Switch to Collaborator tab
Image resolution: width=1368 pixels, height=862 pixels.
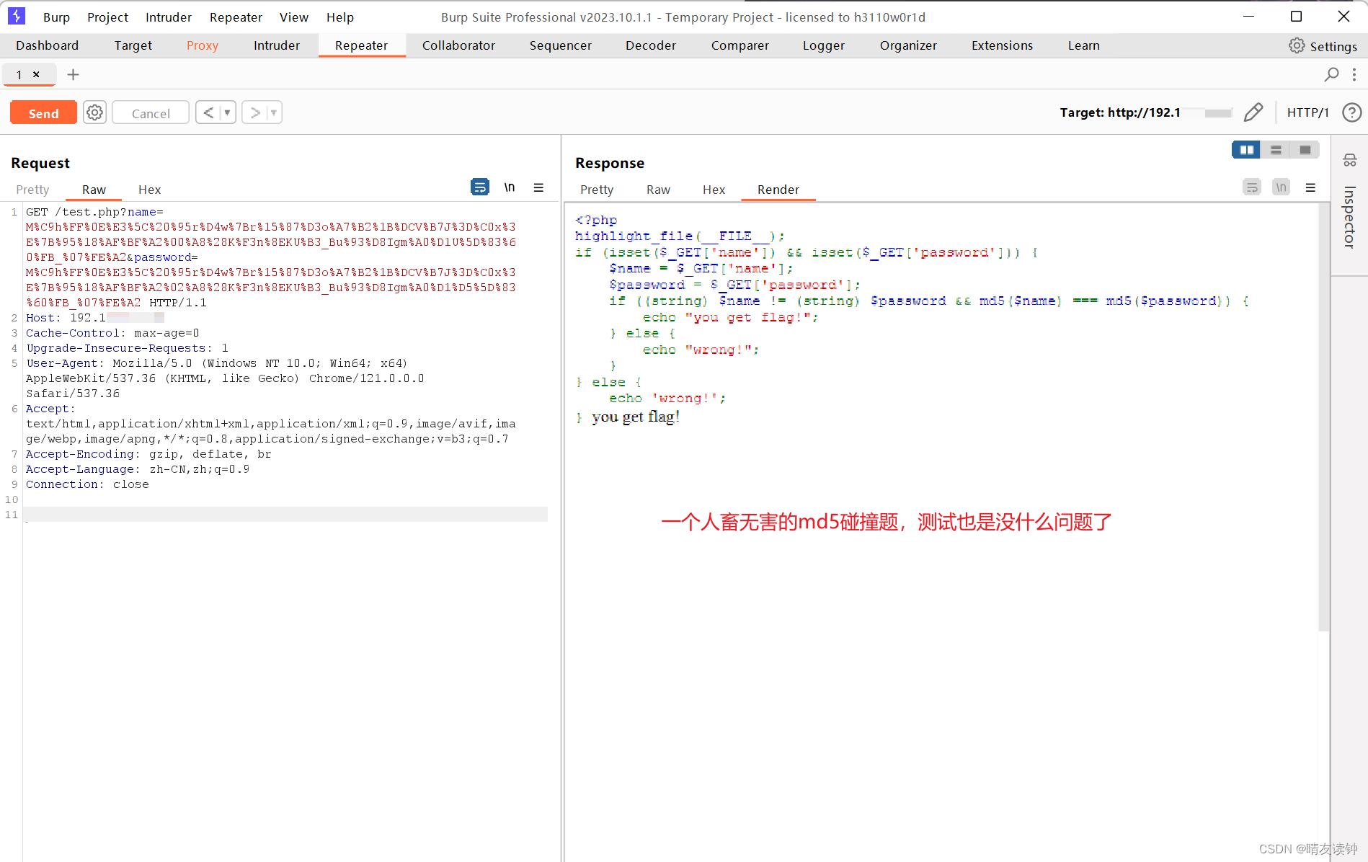[x=458, y=45]
